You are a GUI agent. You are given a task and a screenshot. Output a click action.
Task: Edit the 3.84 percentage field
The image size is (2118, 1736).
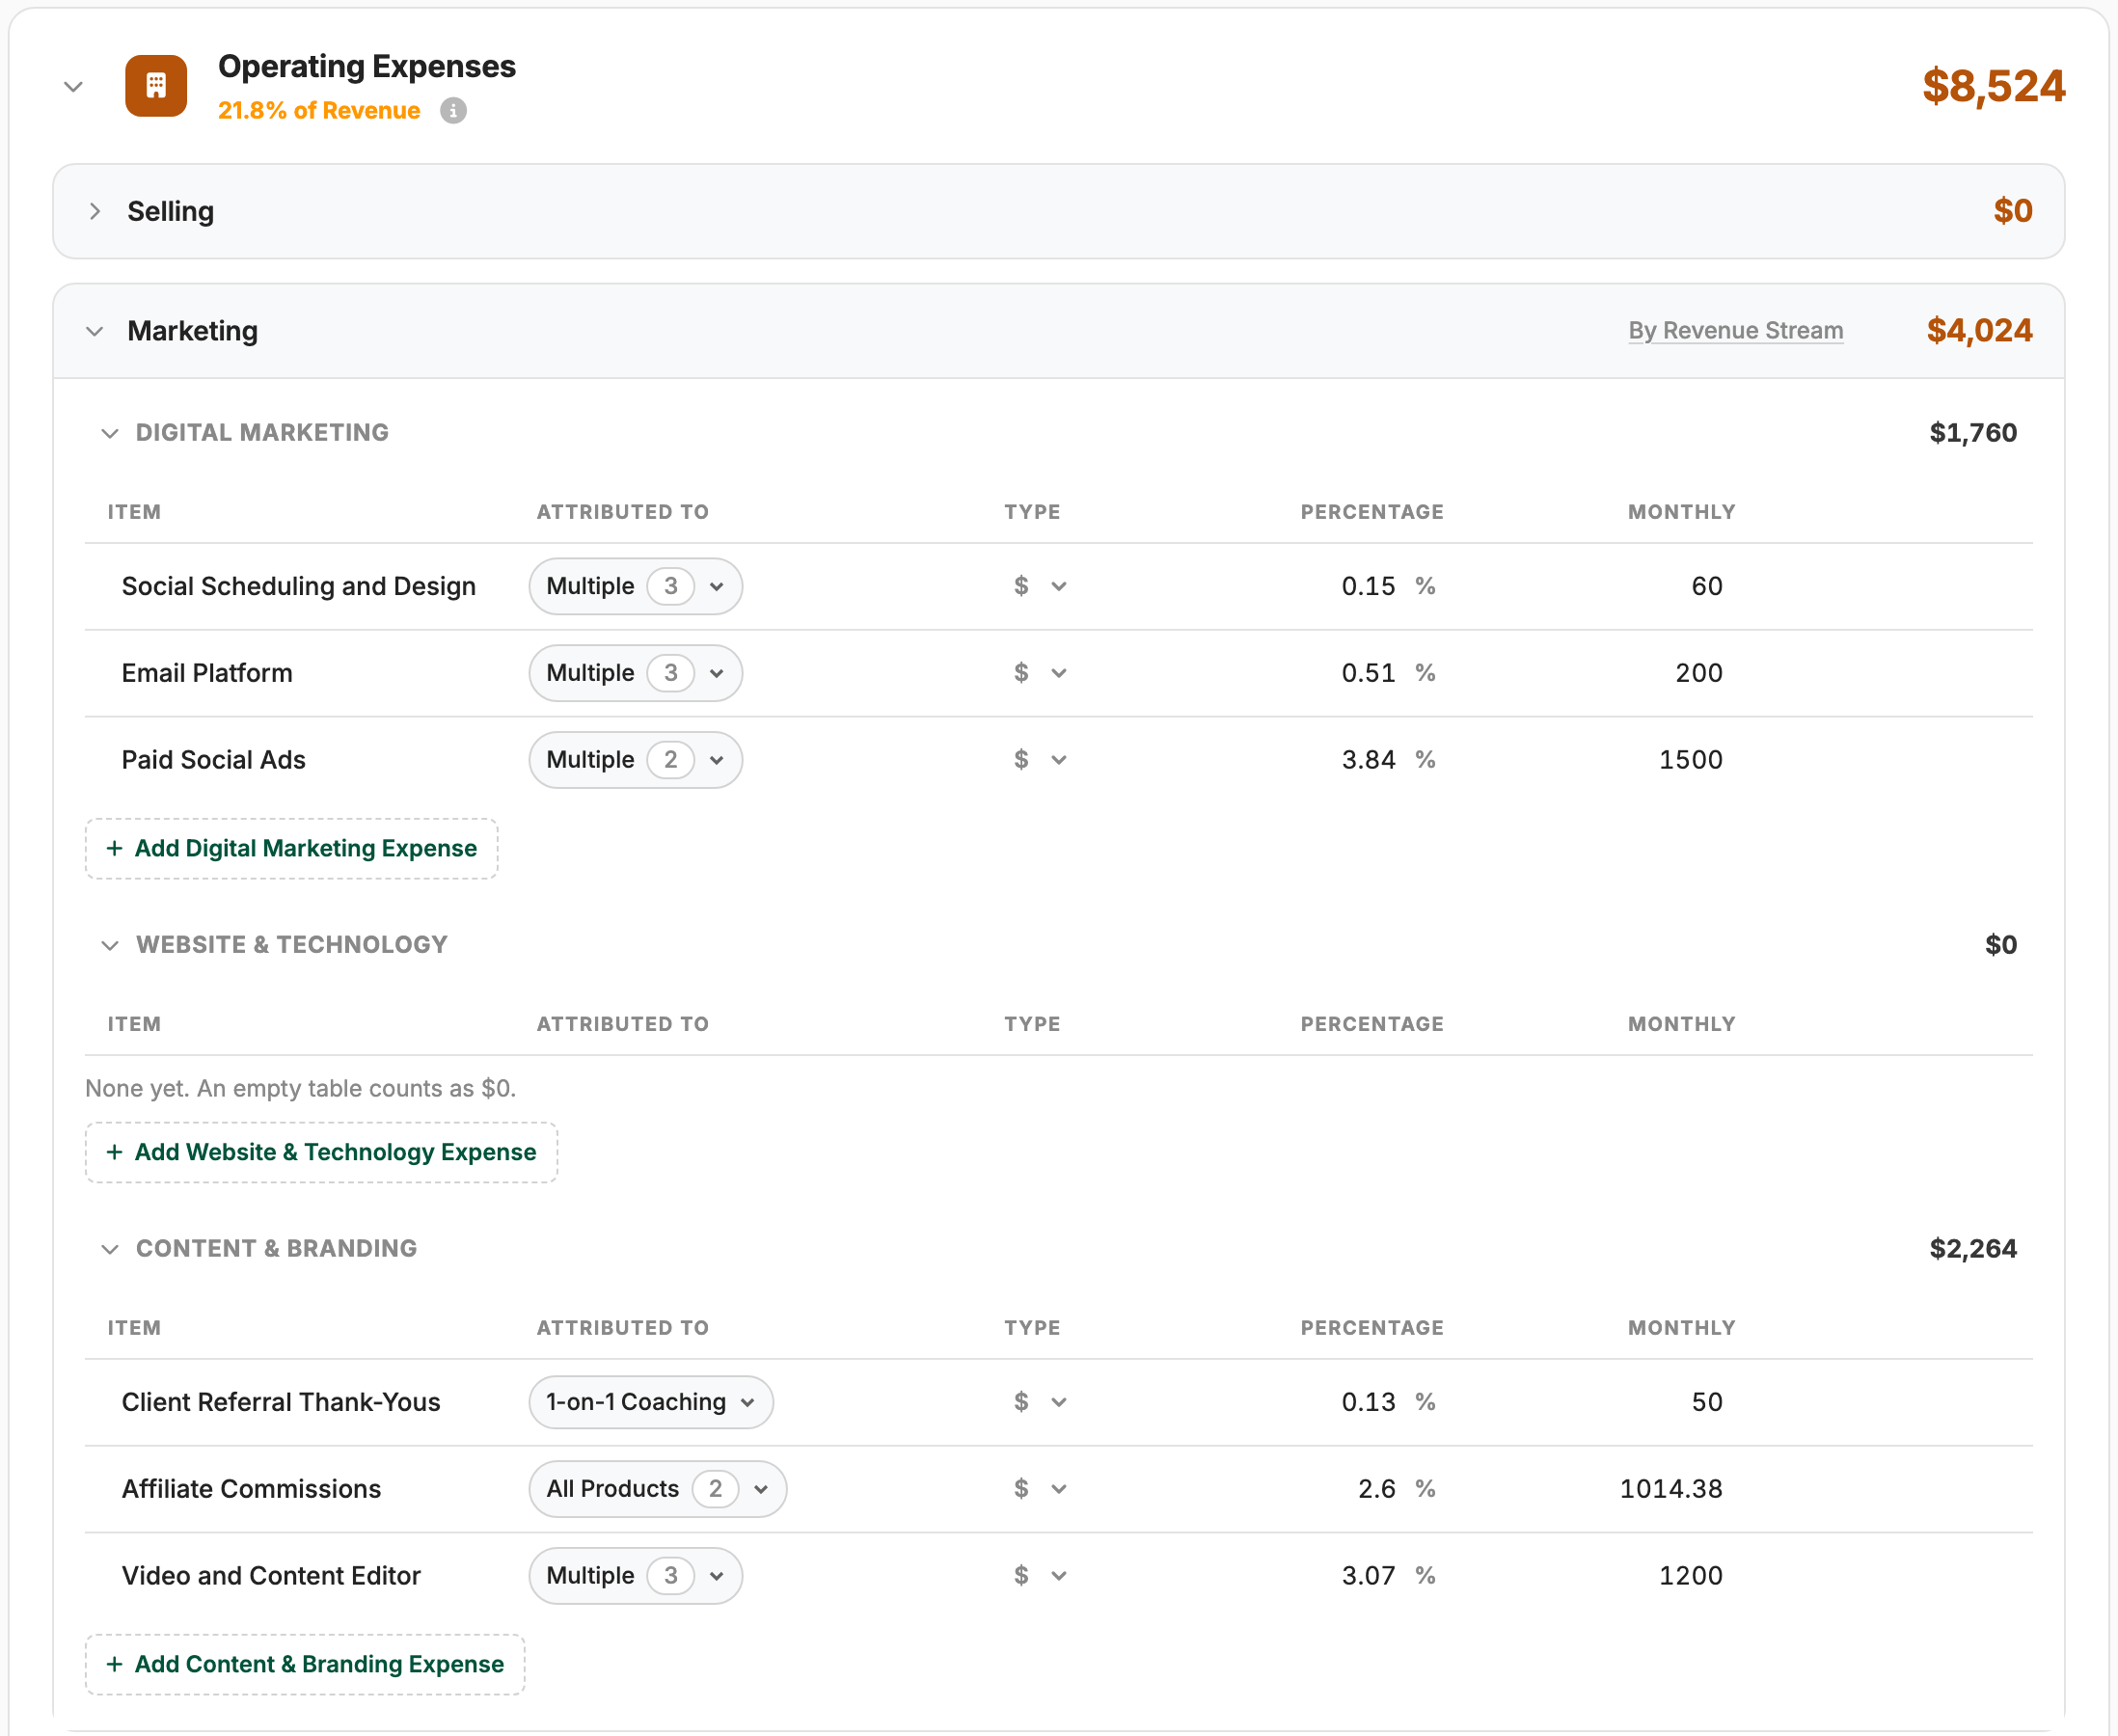click(1368, 760)
